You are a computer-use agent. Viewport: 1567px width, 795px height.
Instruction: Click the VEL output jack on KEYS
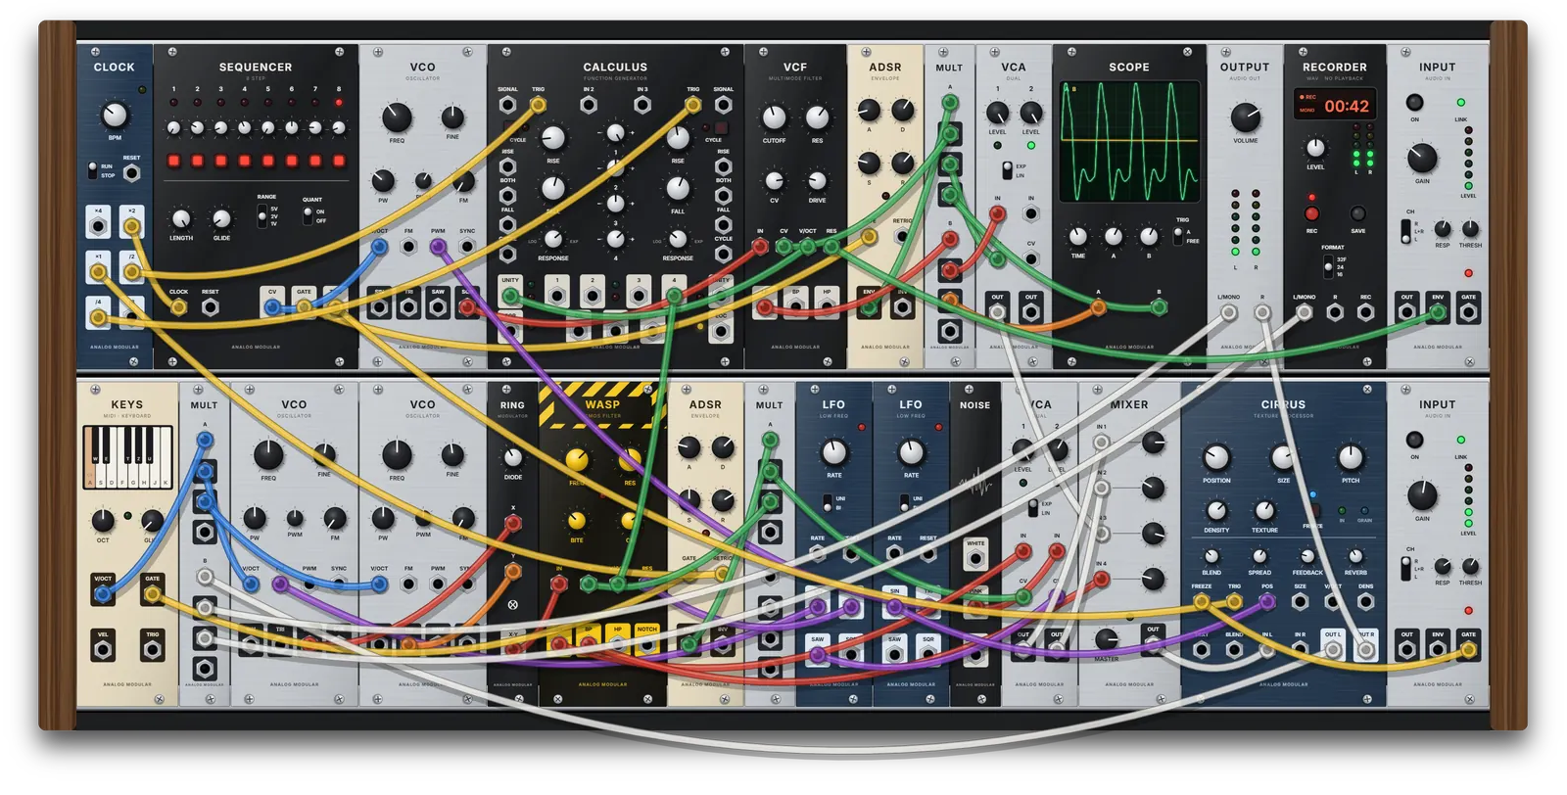click(103, 650)
